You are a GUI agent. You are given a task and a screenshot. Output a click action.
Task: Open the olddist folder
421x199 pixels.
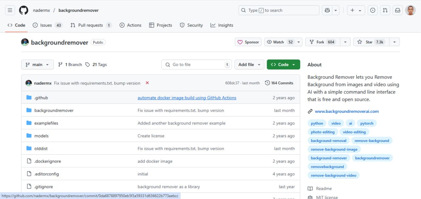point(41,149)
